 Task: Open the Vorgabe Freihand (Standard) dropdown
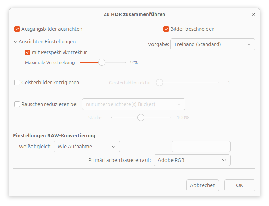[212, 44]
